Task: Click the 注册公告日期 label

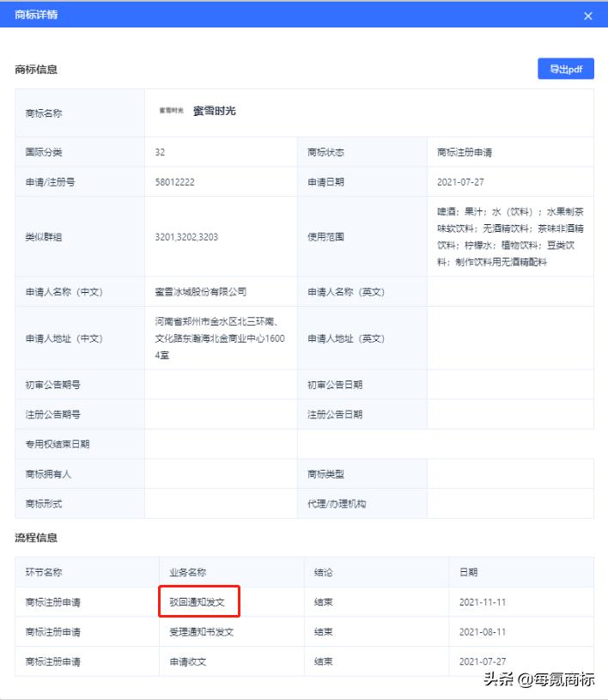Action: [x=335, y=414]
